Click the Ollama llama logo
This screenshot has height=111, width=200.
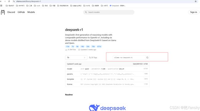click(x=3, y=12)
